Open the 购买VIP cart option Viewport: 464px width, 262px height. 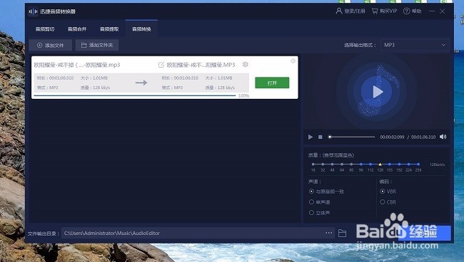click(384, 11)
